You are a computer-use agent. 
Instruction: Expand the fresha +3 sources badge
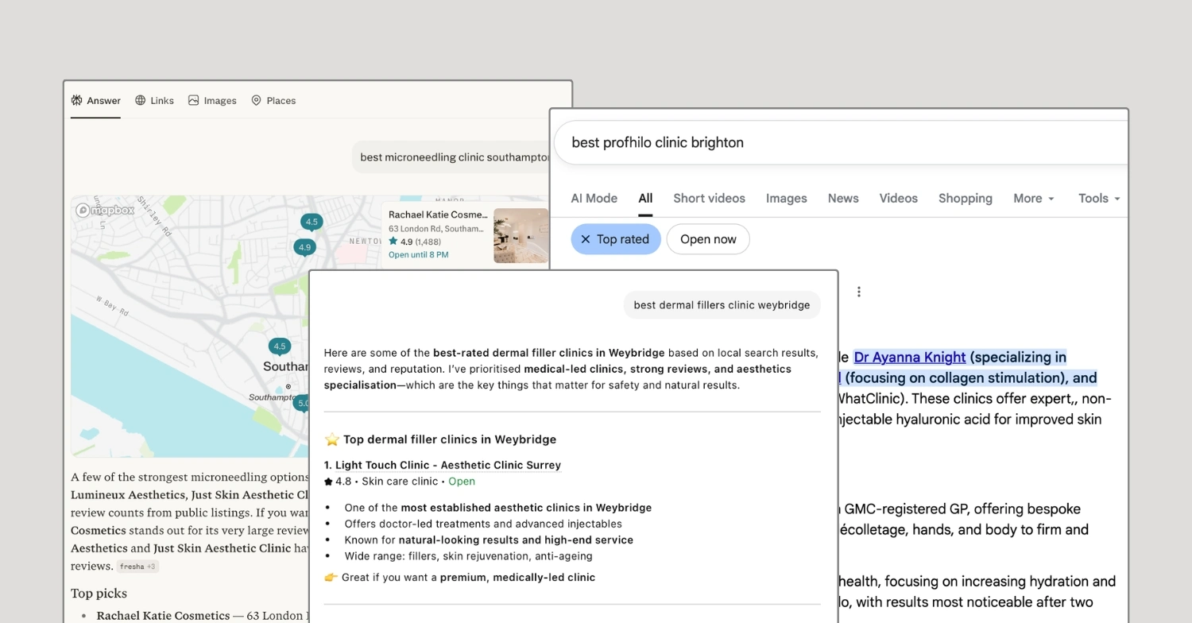137,567
